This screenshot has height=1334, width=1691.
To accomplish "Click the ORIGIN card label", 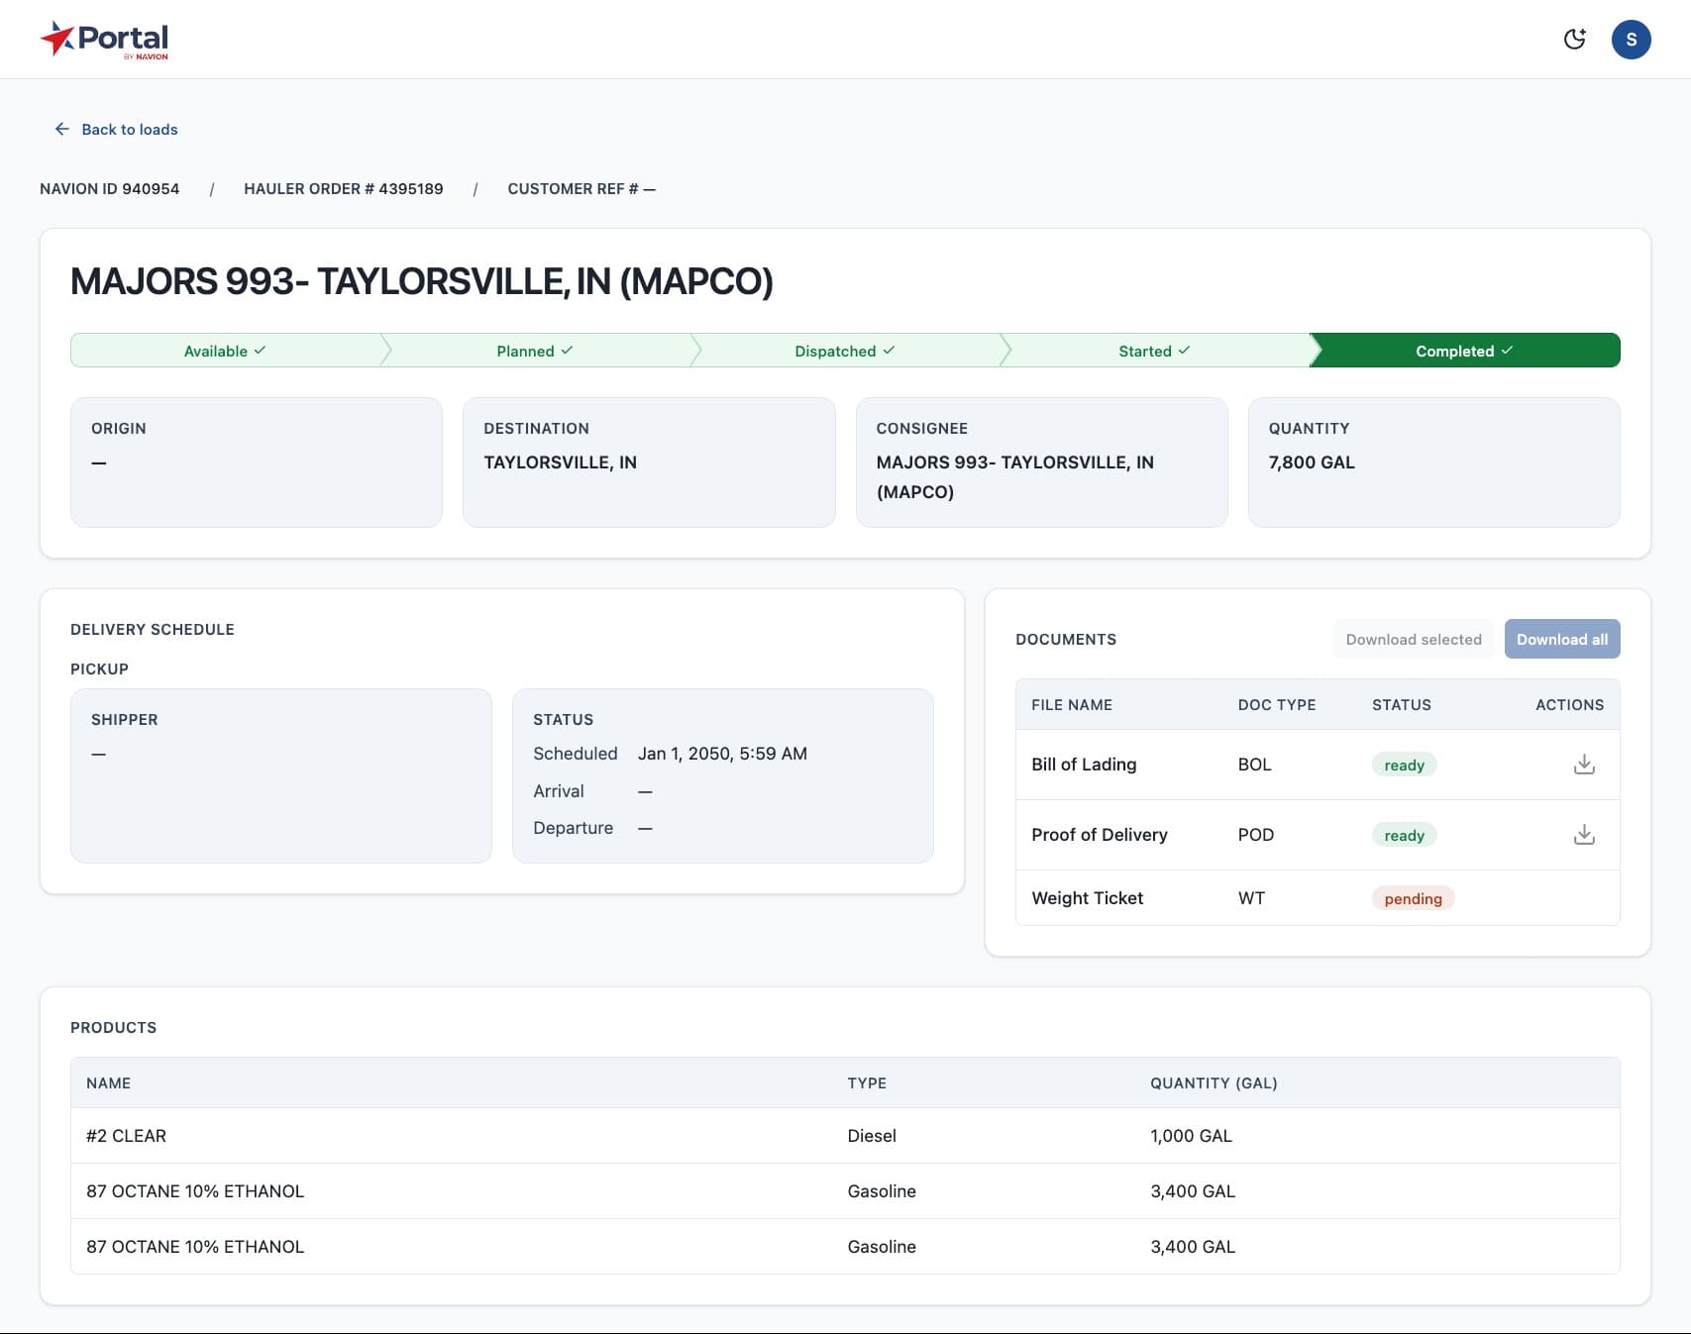I will [119, 429].
